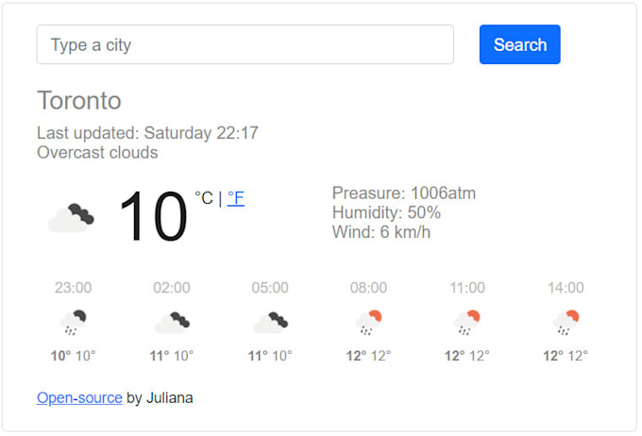Click the big temperature number 10
The image size is (642, 436).
(153, 216)
